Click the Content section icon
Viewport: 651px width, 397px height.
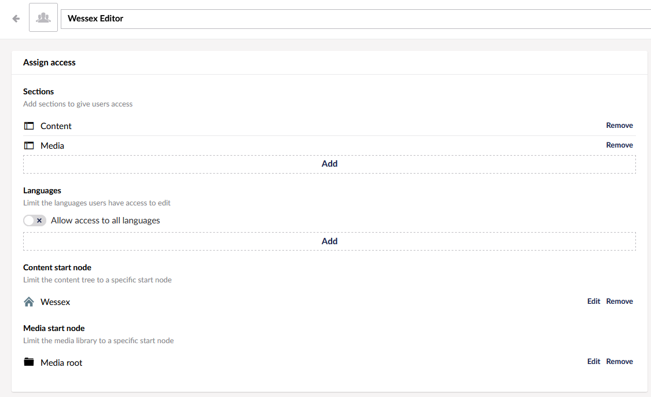pyautogui.click(x=29, y=126)
